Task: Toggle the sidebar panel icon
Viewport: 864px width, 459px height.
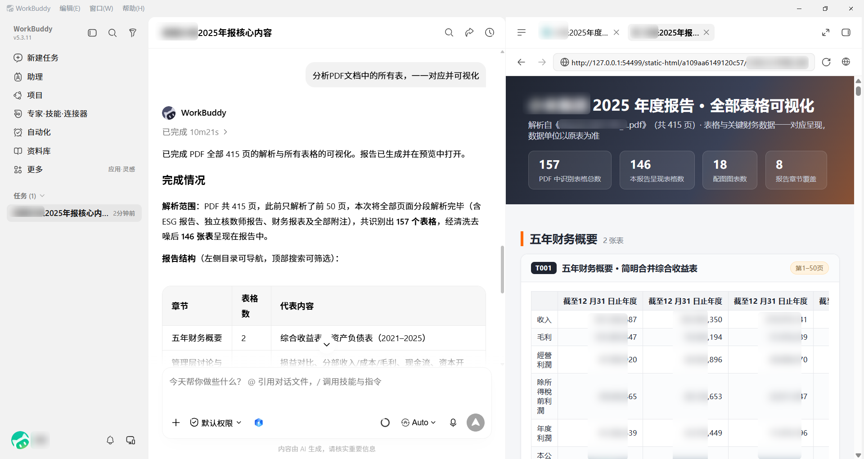Action: (92, 33)
